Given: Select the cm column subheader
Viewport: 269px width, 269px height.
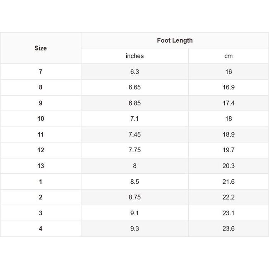Looking at the screenshot, I should click(228, 56).
